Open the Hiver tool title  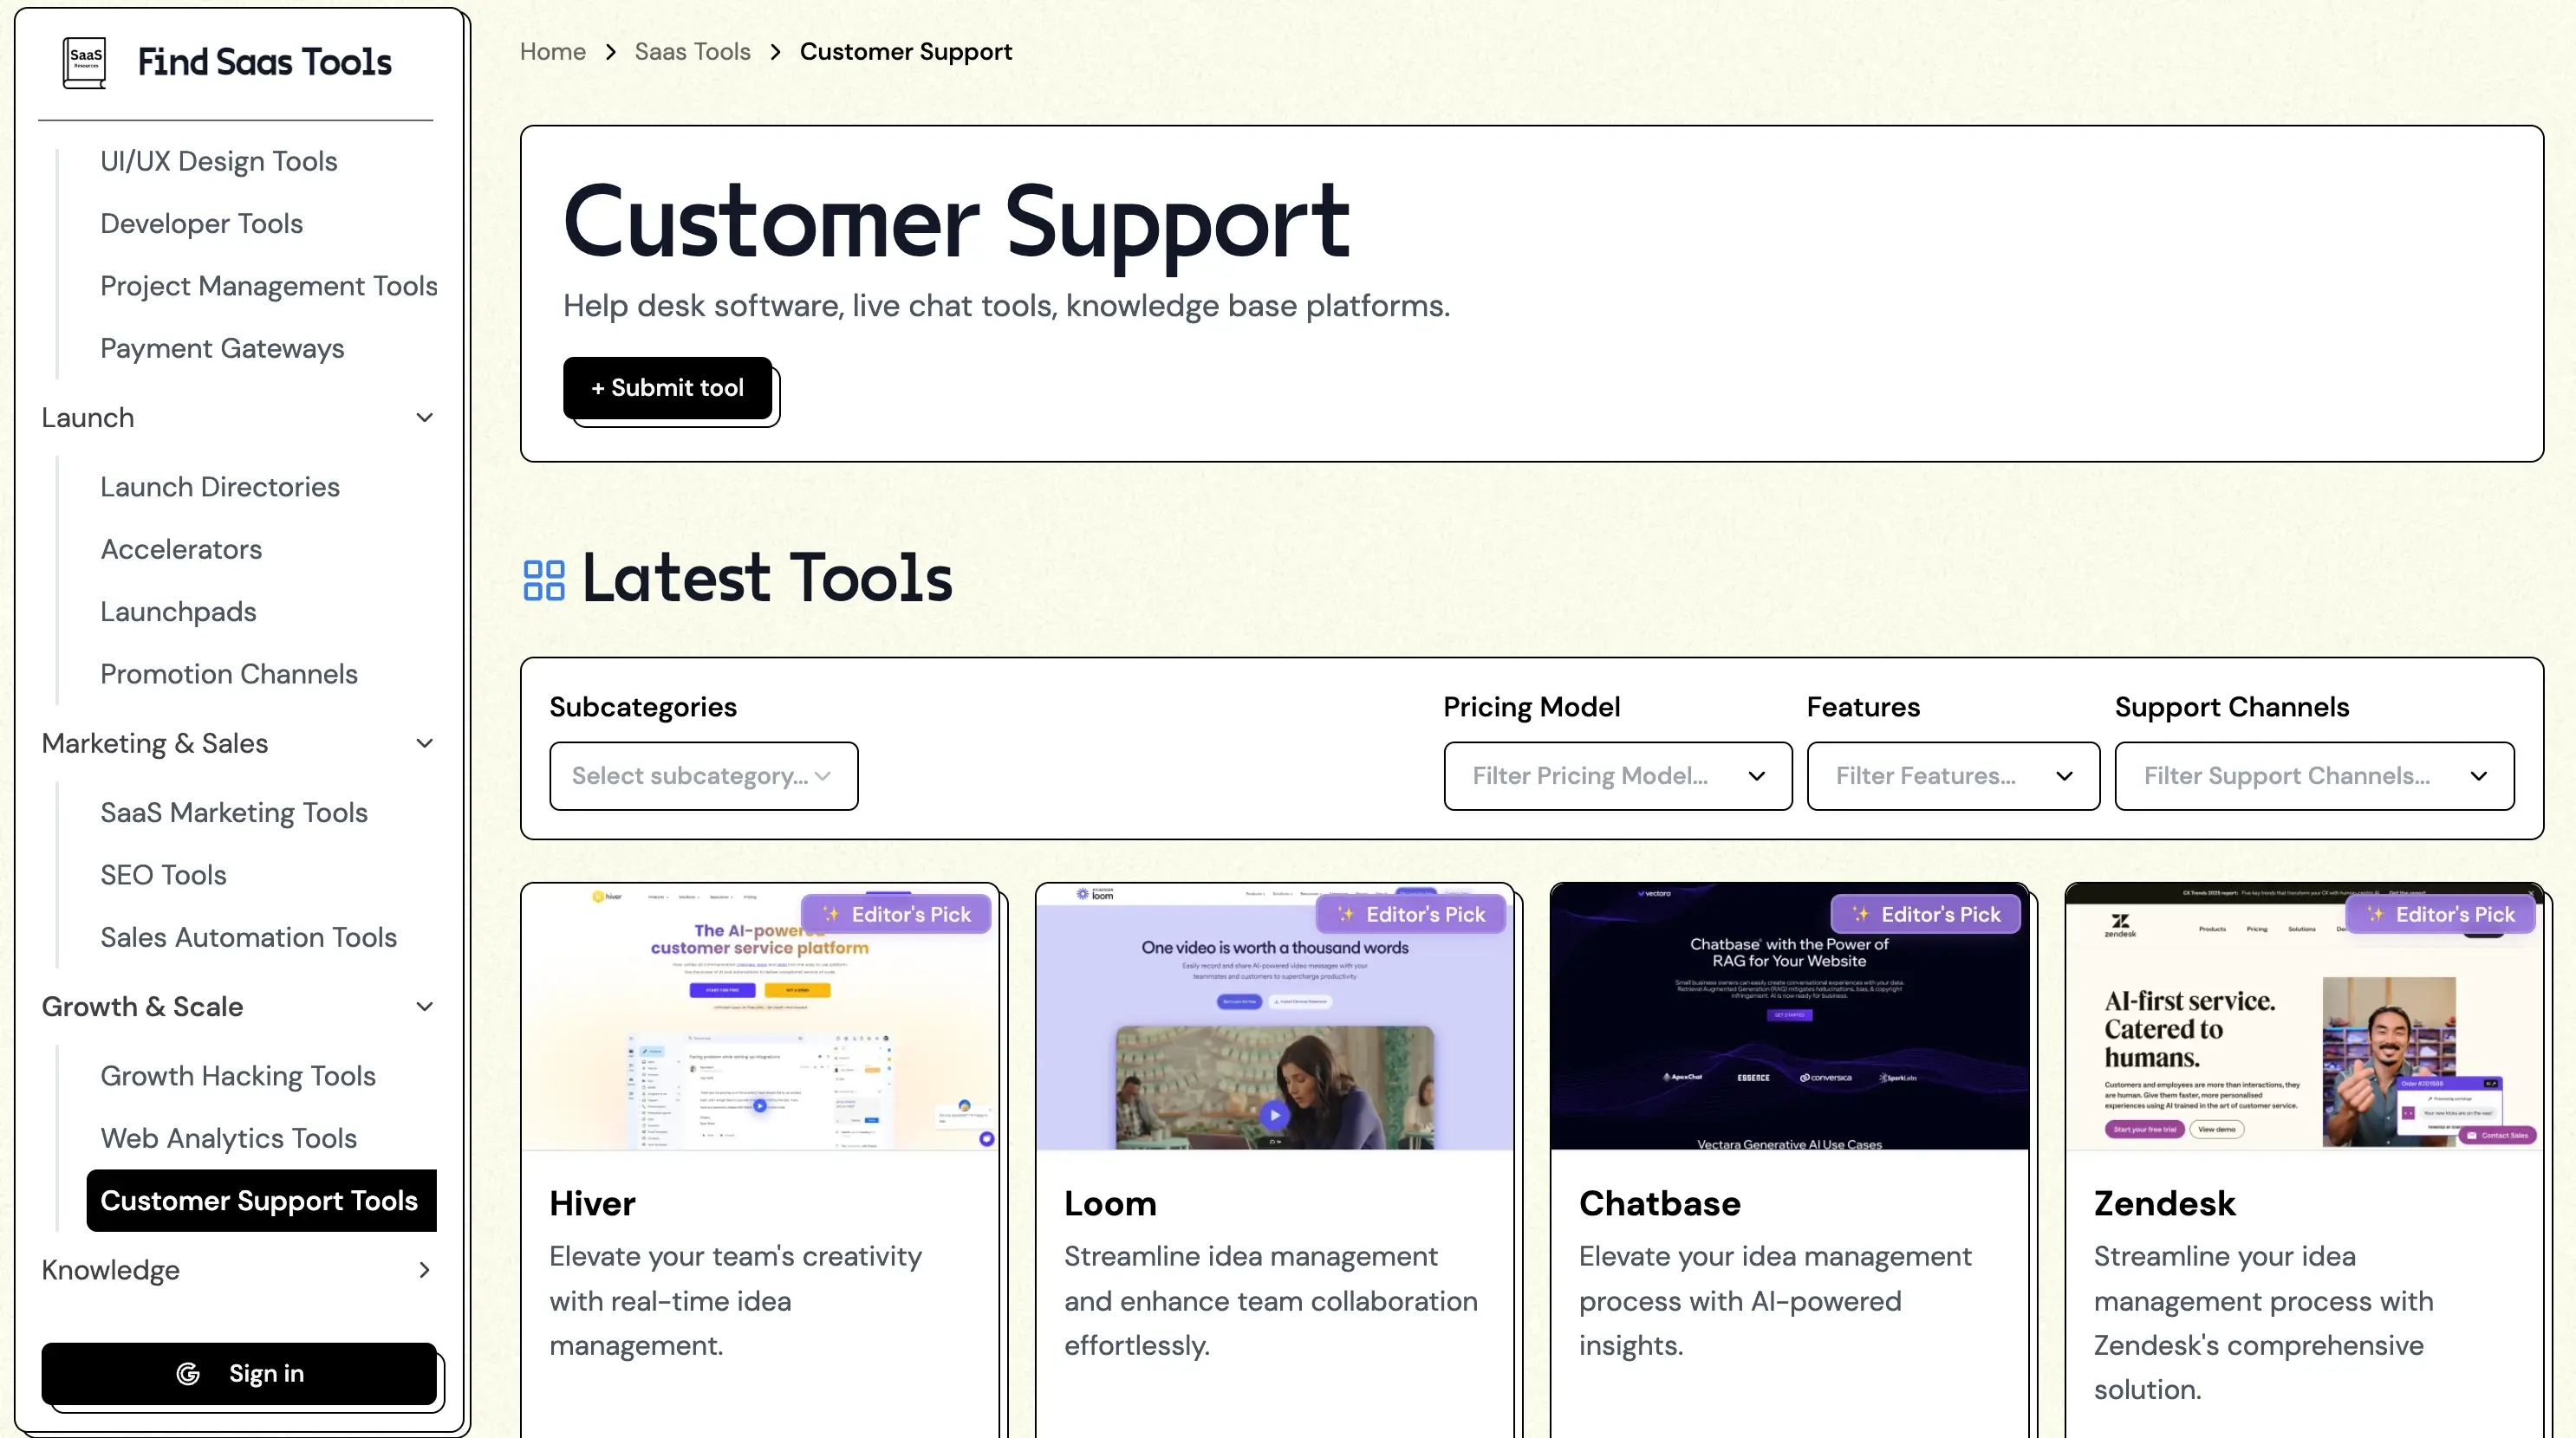coord(592,1203)
